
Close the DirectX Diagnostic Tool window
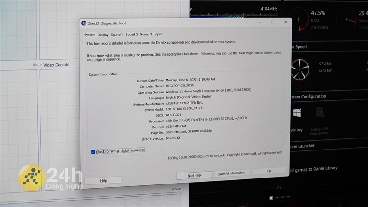285,22
